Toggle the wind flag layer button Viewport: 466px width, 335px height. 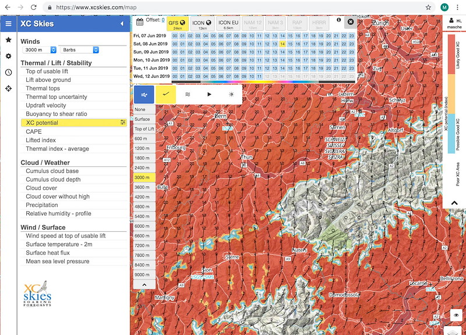click(x=144, y=95)
